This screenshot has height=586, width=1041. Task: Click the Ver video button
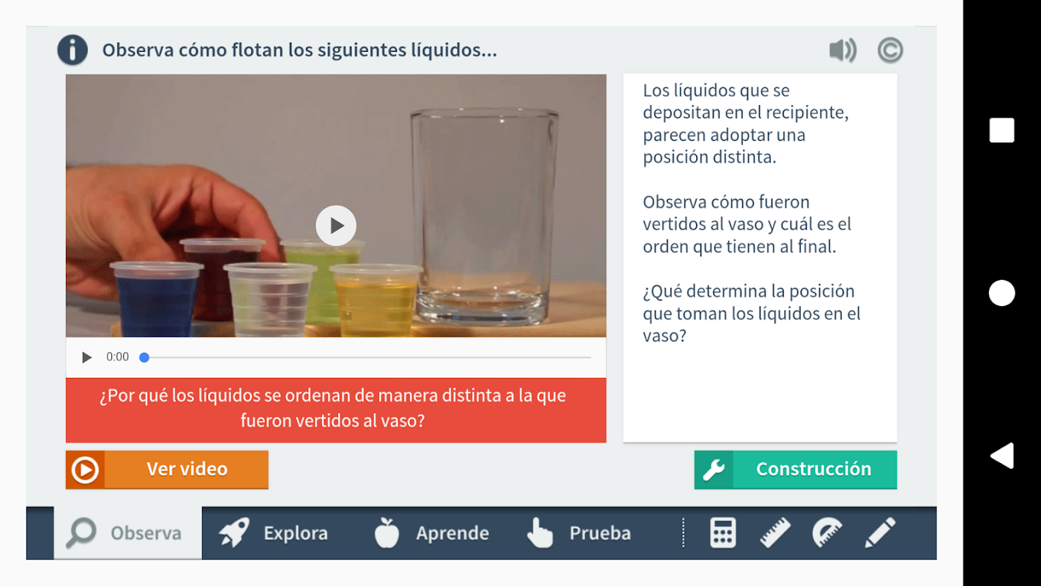[x=167, y=470]
